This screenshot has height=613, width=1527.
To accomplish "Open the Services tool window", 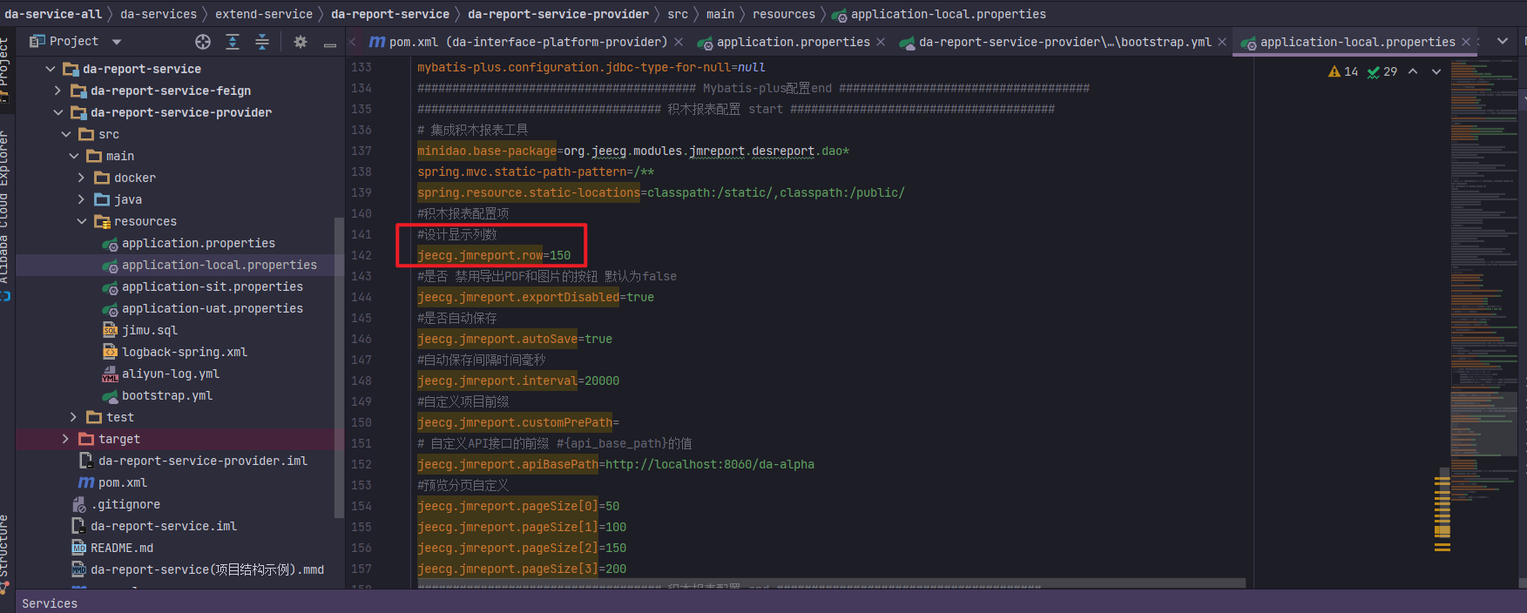I will [x=50, y=603].
